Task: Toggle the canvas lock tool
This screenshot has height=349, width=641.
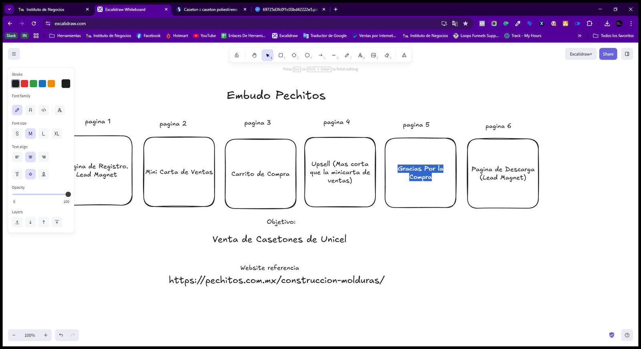Action: pos(237,55)
